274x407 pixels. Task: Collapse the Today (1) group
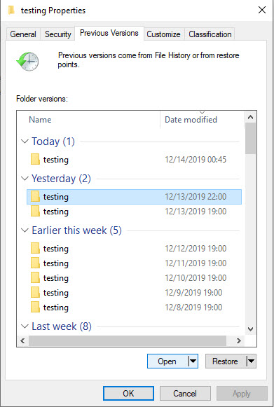pos(25,142)
